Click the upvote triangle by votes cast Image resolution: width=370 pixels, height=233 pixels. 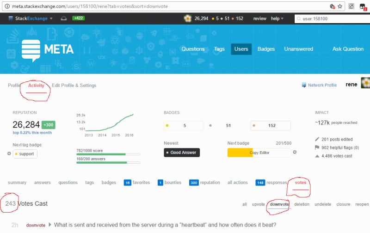317,156
